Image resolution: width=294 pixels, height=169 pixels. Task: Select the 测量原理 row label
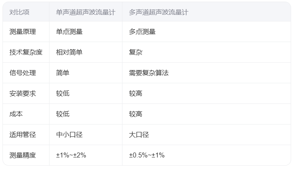tap(23, 32)
